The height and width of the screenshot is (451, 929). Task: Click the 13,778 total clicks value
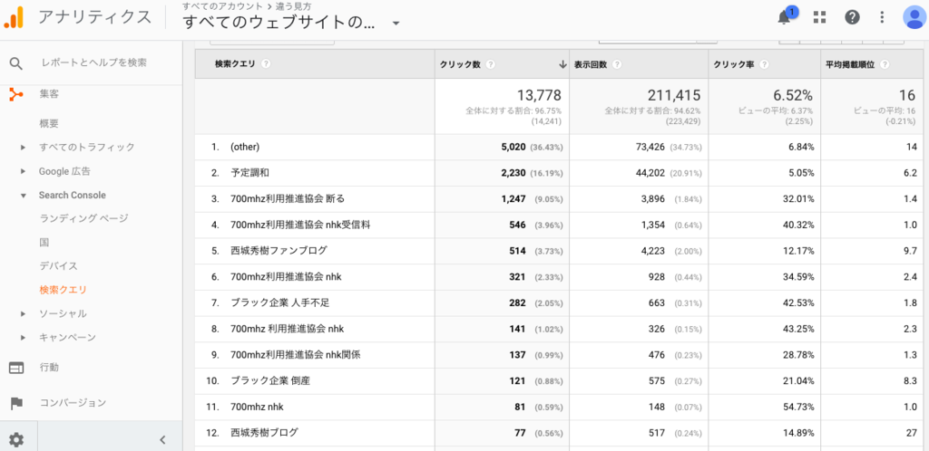click(538, 95)
